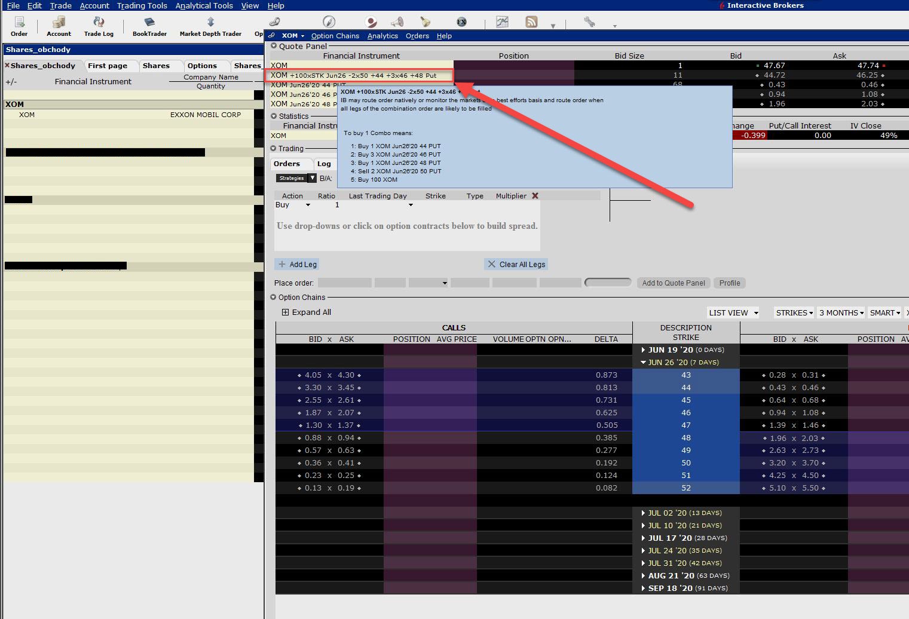Collapse the Option Chains section toggle

tap(274, 298)
